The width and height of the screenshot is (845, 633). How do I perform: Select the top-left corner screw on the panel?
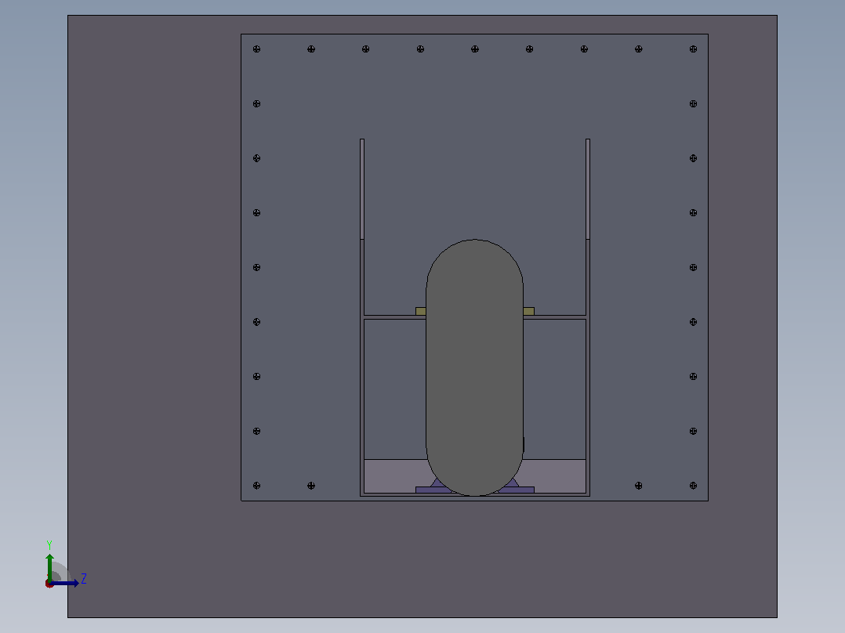[x=256, y=49]
